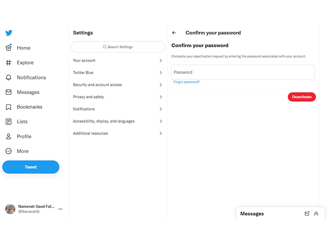Compose new message in Messages drawer
The height and width of the screenshot is (246, 328).
(307, 214)
